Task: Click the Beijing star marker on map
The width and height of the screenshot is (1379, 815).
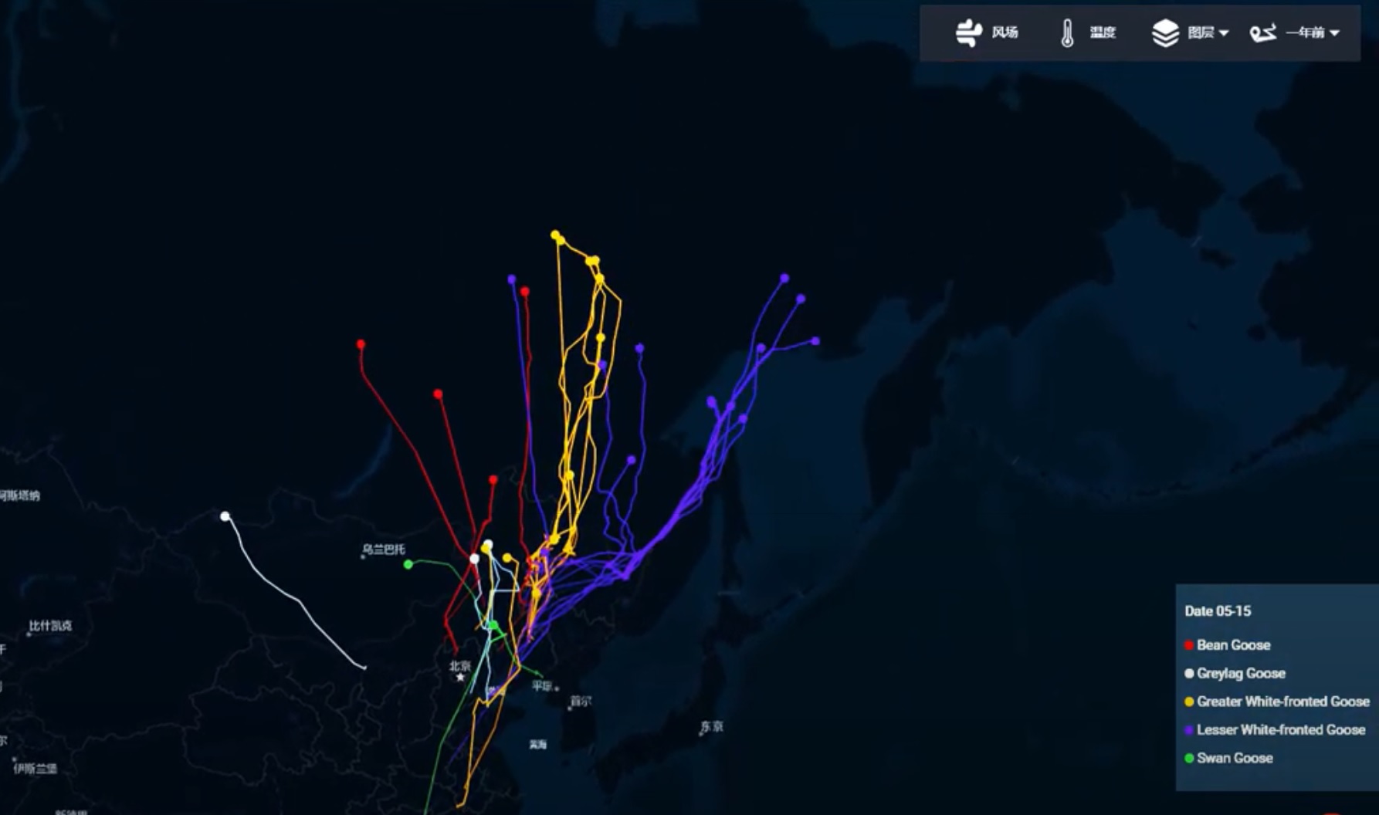Action: coord(460,677)
